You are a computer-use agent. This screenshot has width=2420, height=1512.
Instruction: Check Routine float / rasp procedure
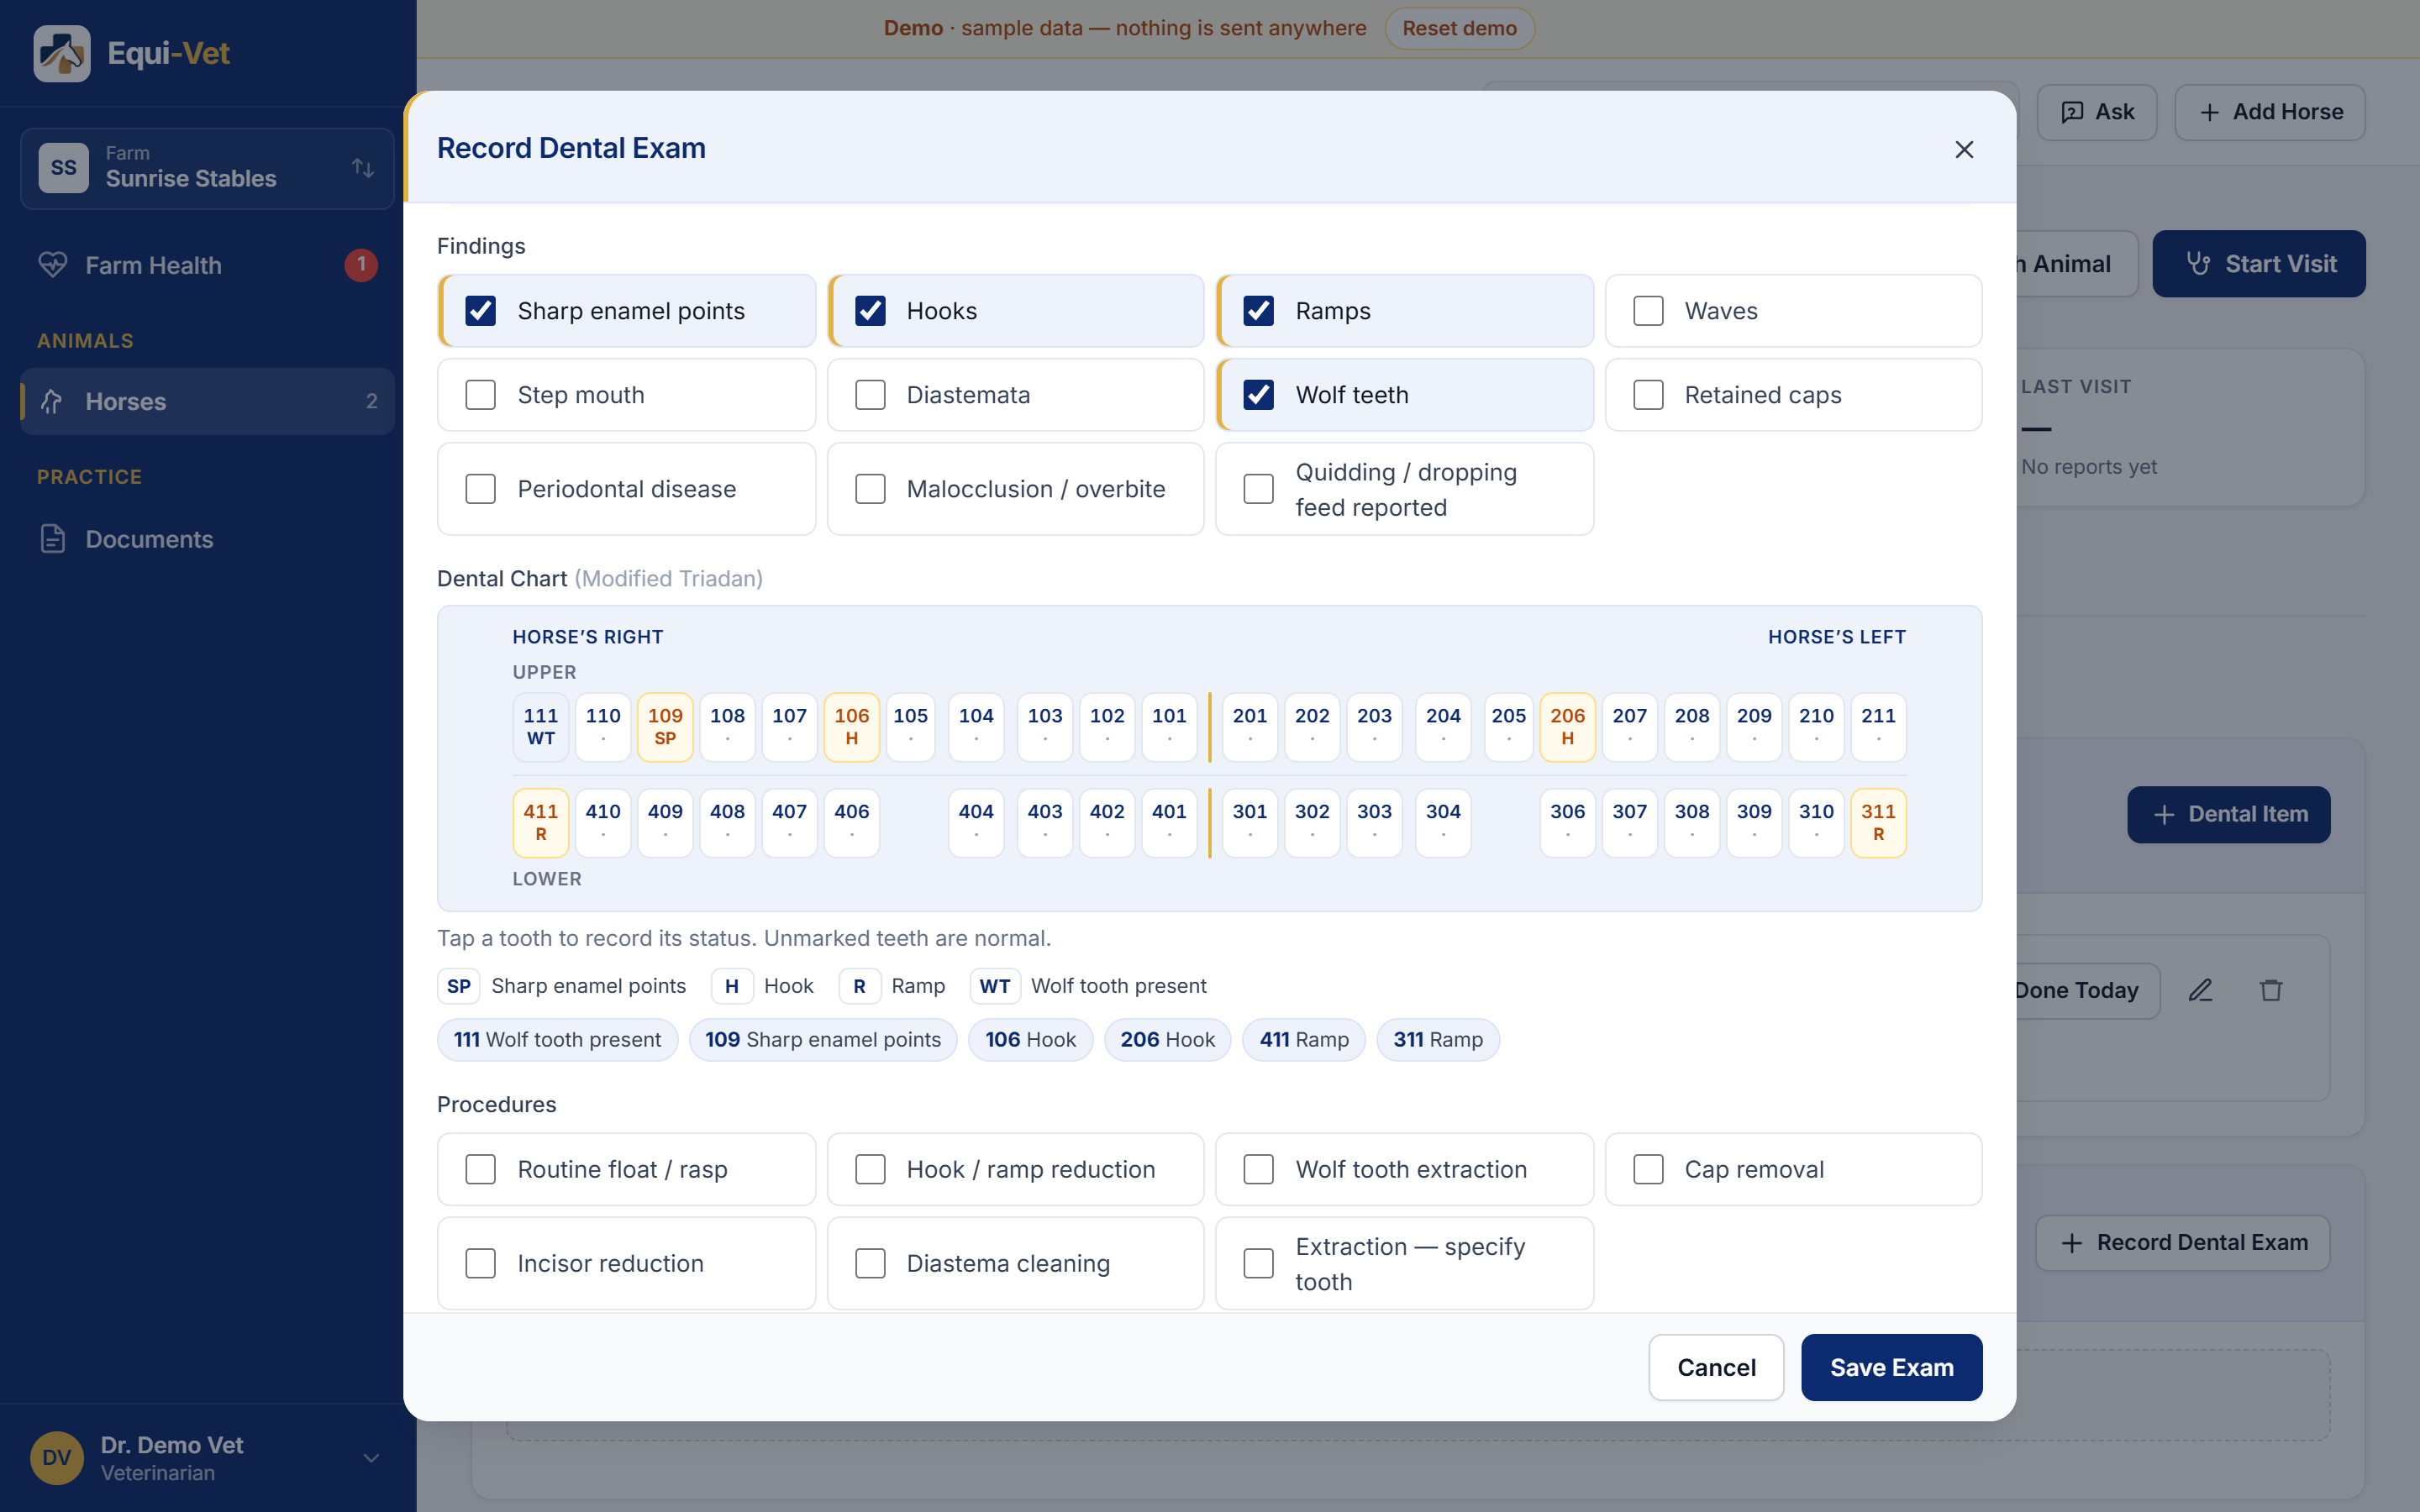[481, 1169]
